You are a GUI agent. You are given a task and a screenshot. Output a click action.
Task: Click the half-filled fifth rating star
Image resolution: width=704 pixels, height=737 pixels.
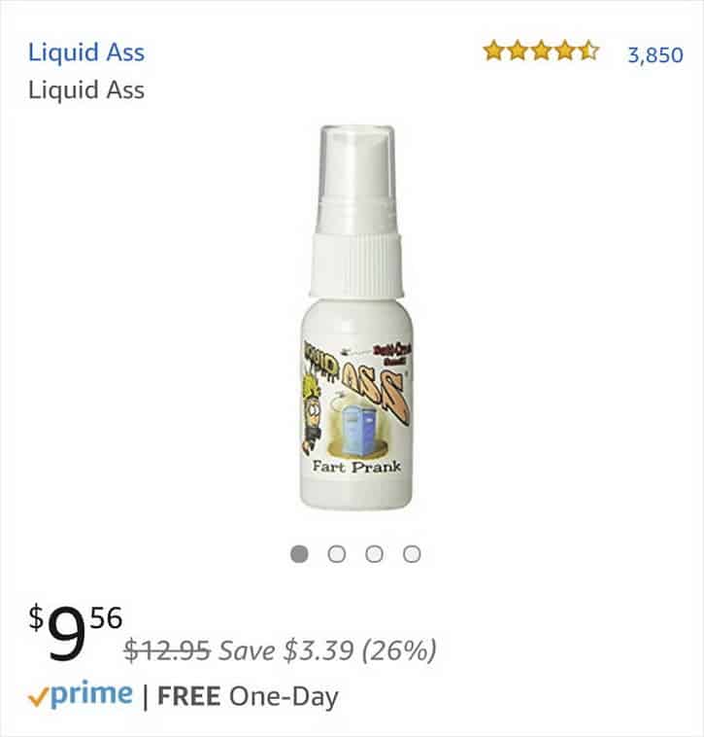click(588, 51)
